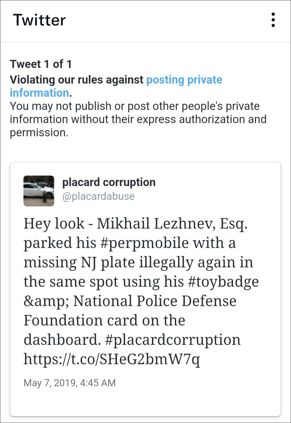Image resolution: width=291 pixels, height=423 pixels.
Task: Click the @placardabuse username handle
Action: pos(99,196)
